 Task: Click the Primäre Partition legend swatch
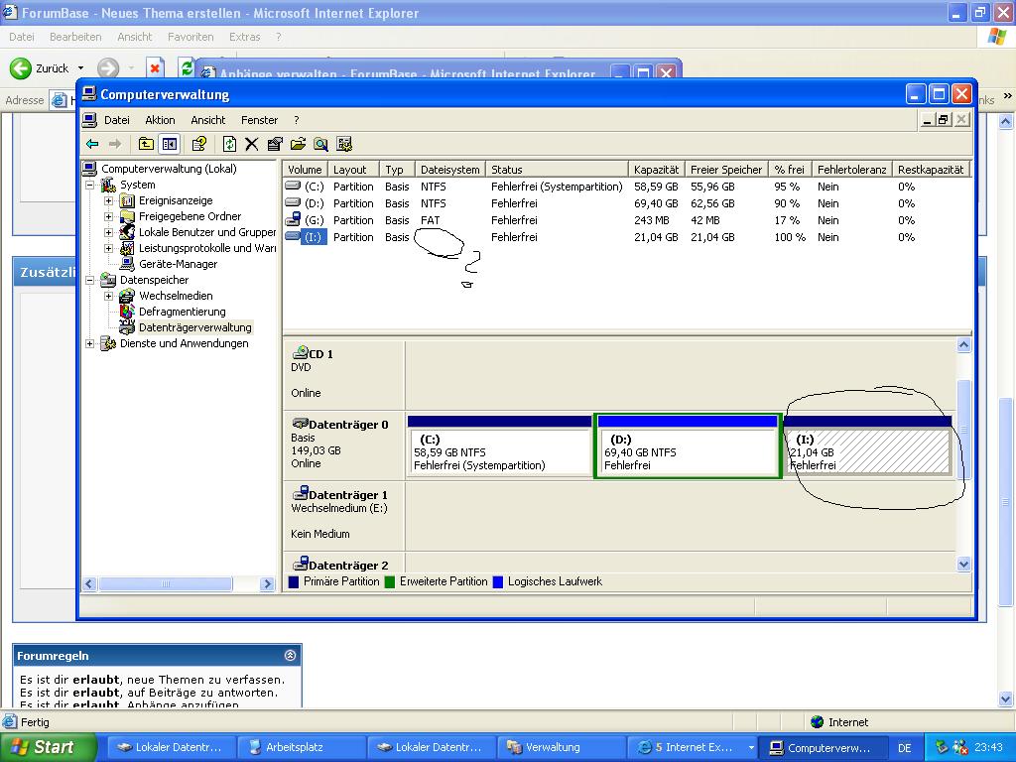[294, 581]
